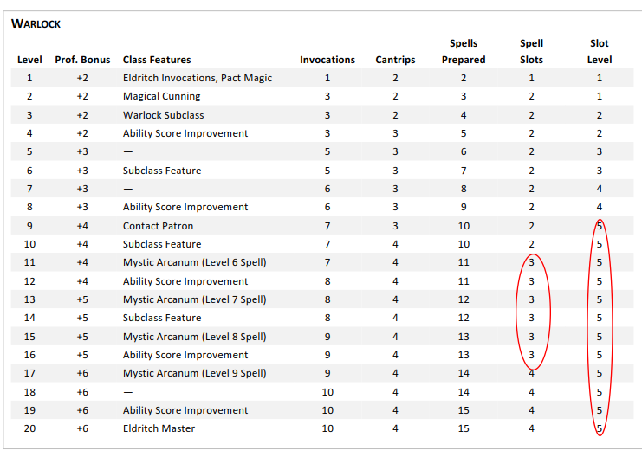Select Mystic Arcanum (Level 6 Spell) cell

[x=194, y=262]
